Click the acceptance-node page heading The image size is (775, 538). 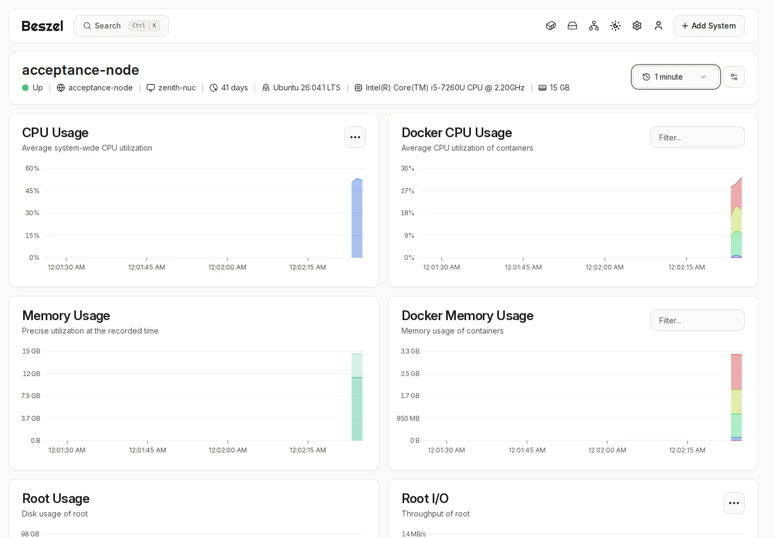tap(81, 70)
